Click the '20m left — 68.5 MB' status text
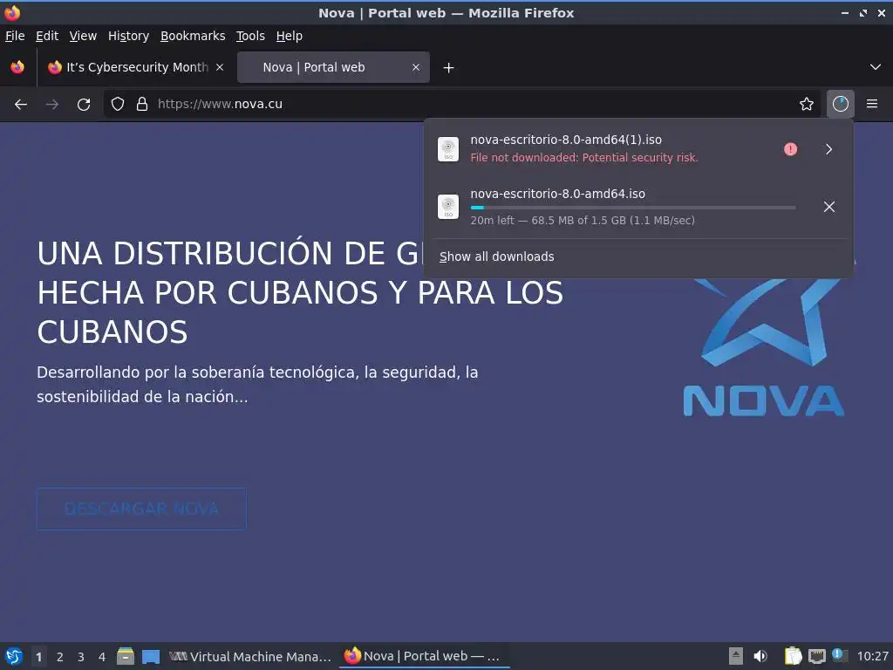Screen dimensions: 893x670 tap(583, 221)
